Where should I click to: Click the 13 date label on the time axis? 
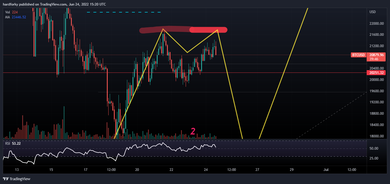(x=17, y=170)
